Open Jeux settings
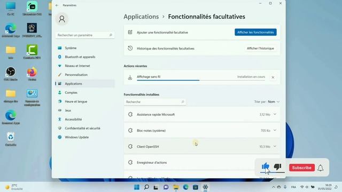This screenshot has width=342, height=192. click(x=85, y=110)
